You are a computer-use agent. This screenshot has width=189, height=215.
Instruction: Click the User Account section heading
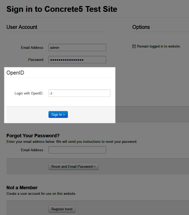22,27
